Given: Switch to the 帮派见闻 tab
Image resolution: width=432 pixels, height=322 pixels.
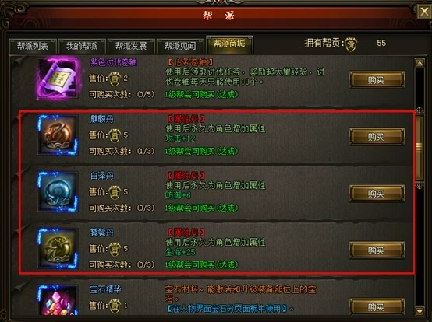Looking at the screenshot, I should (180, 46).
